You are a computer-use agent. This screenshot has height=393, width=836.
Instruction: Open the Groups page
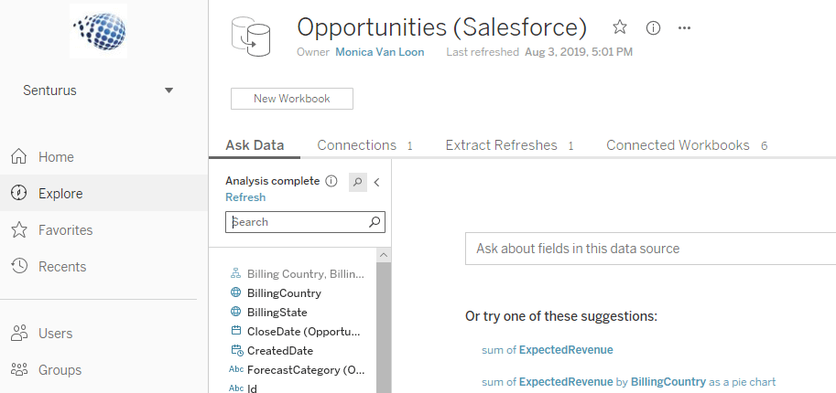point(60,370)
